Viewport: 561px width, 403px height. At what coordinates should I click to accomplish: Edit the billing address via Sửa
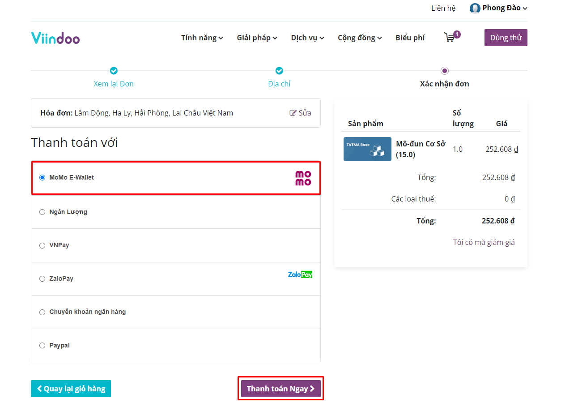[301, 113]
